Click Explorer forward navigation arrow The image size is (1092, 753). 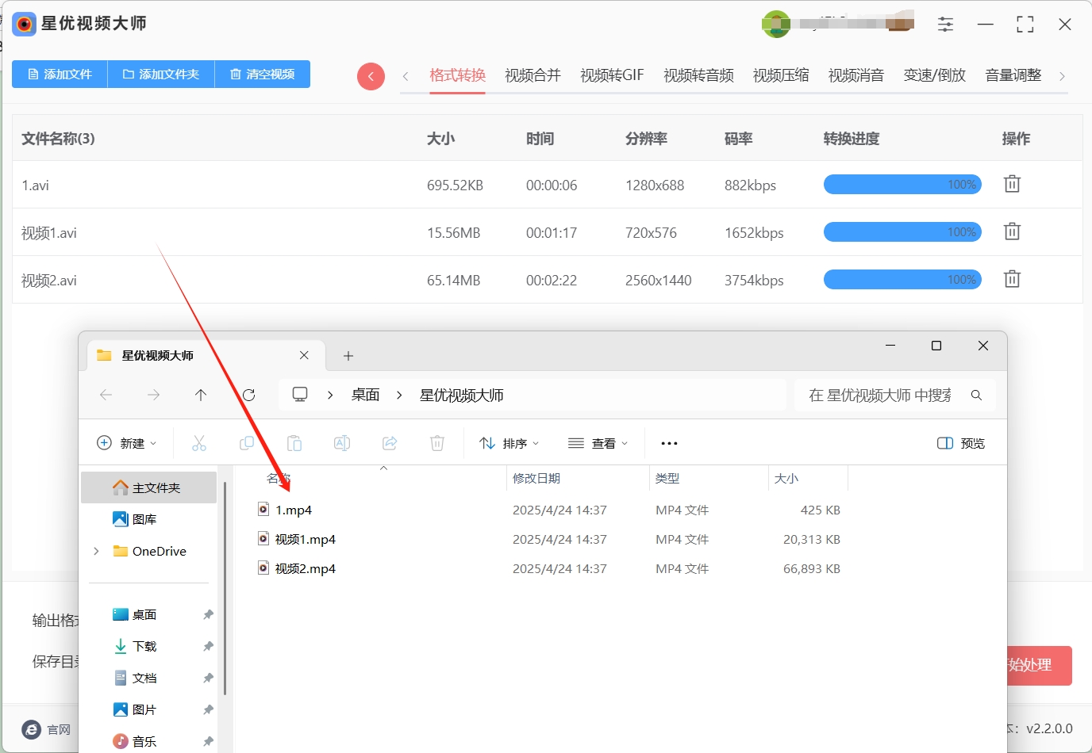coord(153,395)
